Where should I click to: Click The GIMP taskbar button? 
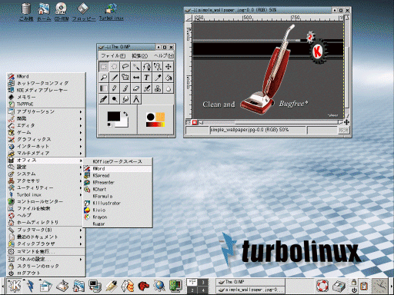[250, 282]
